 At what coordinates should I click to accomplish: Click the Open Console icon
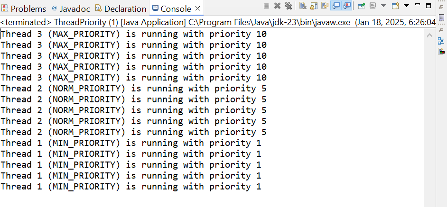click(395, 6)
